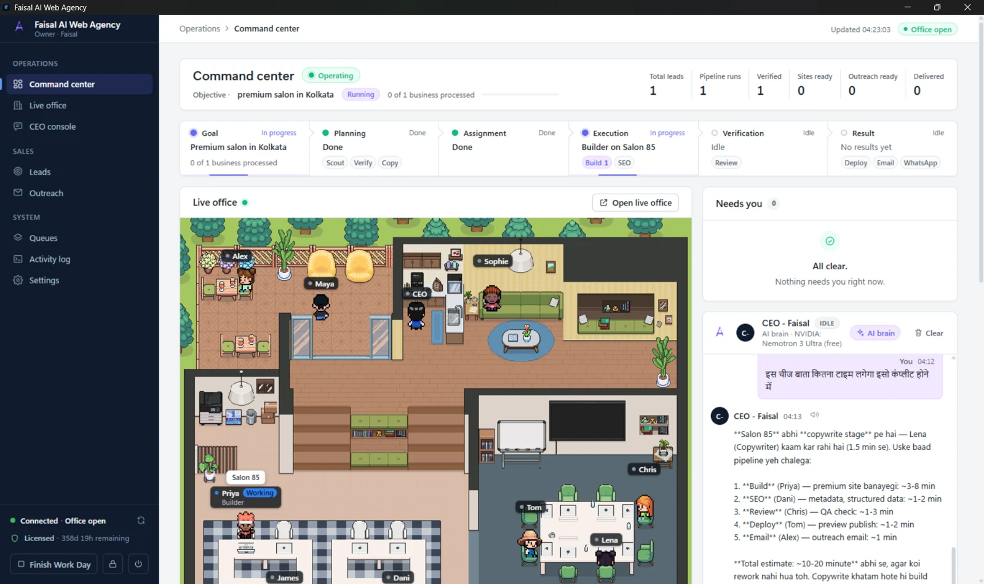Image resolution: width=984 pixels, height=584 pixels.
Task: Select the Verify chip in Planning
Action: click(363, 163)
